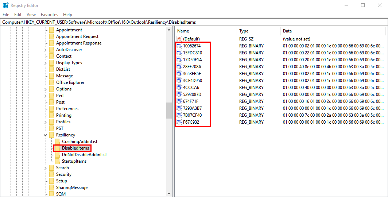Viewport: 388px width, 197px height.
Task: Expand the Search key
Action: point(45,168)
